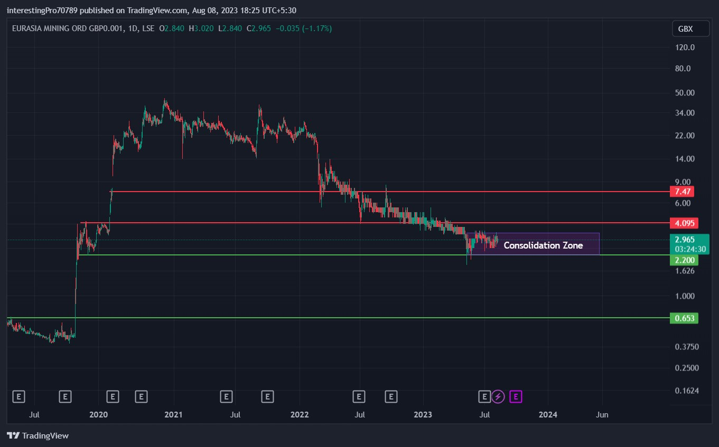Click the Jun label on the time axis

[602, 415]
